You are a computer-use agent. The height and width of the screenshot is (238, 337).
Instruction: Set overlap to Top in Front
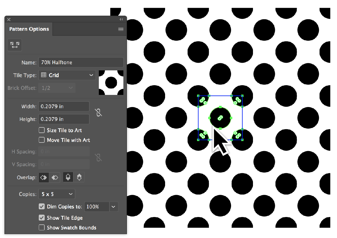tap(67, 177)
